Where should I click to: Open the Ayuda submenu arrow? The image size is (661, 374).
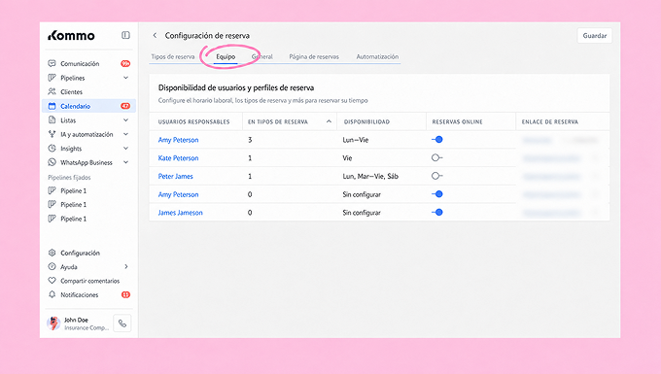pos(126,266)
